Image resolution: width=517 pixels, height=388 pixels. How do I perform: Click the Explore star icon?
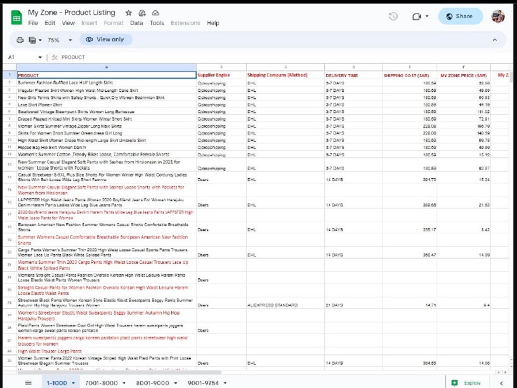pyautogui.click(x=454, y=383)
